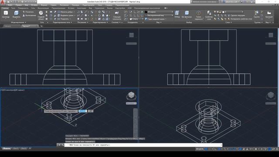279x157 pixels.
Task: Select the Move tool in Редактирование panel
Action: point(99,12)
